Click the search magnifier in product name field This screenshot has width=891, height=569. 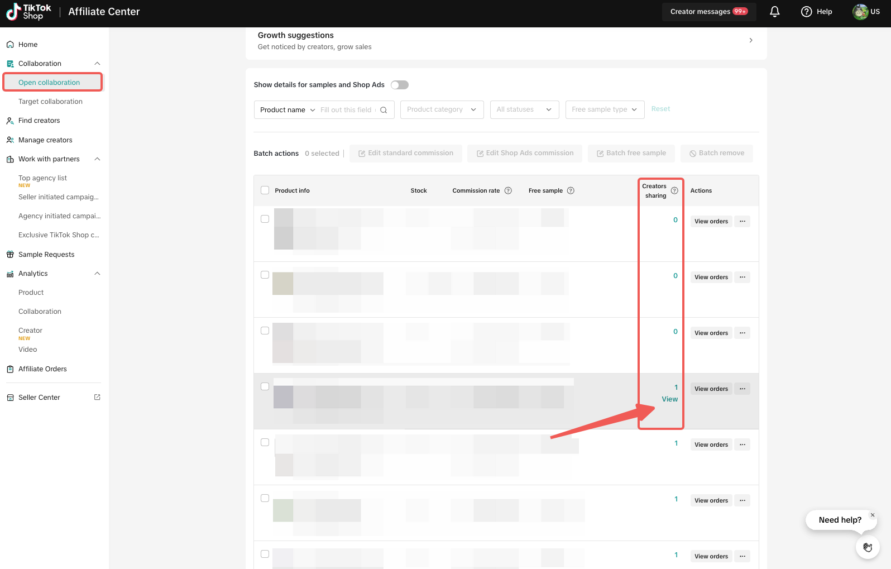point(384,110)
